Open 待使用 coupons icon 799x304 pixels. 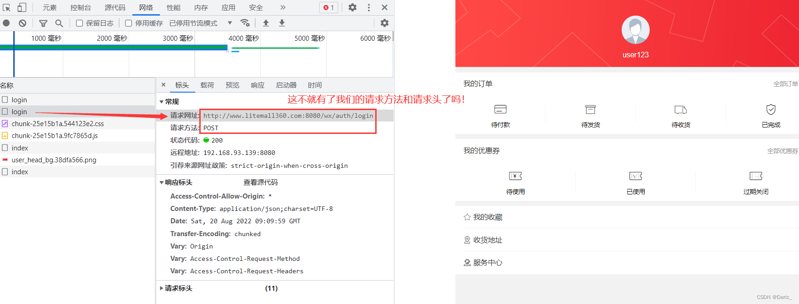point(515,176)
